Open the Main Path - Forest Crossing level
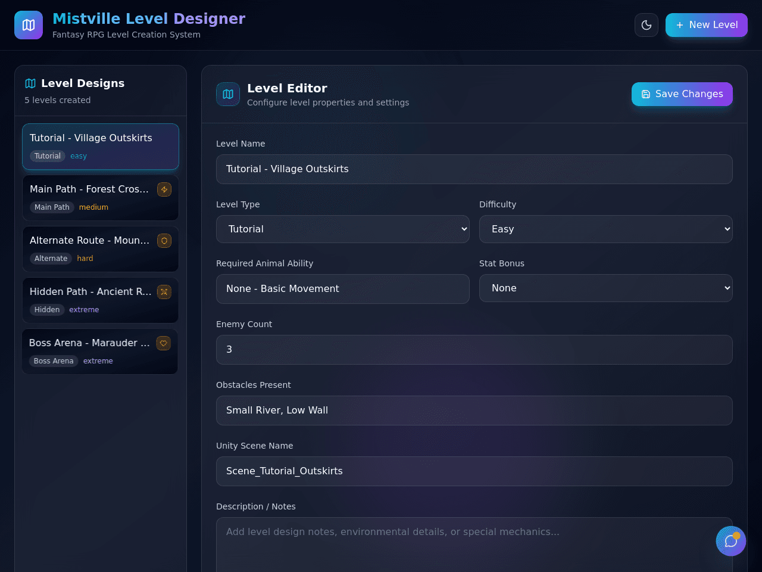This screenshot has width=762, height=572. pyautogui.click(x=101, y=198)
